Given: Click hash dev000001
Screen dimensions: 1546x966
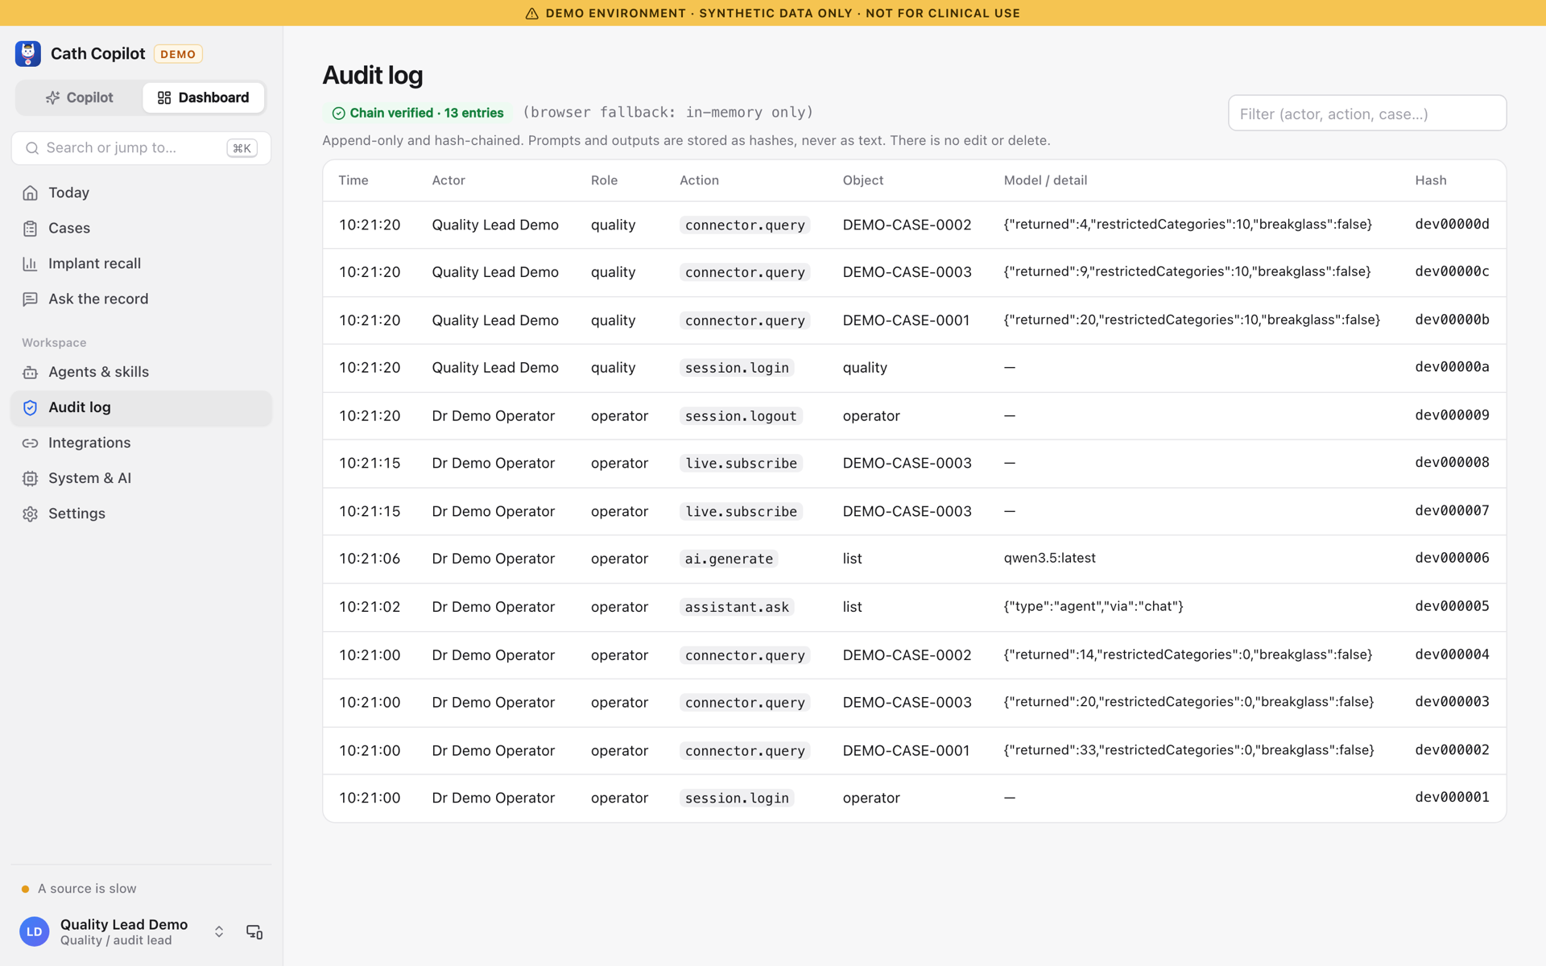Looking at the screenshot, I should click(x=1453, y=797).
